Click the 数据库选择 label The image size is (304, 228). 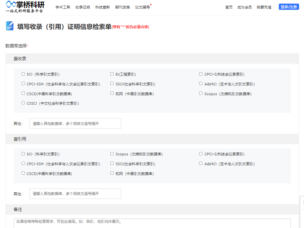click(16, 46)
